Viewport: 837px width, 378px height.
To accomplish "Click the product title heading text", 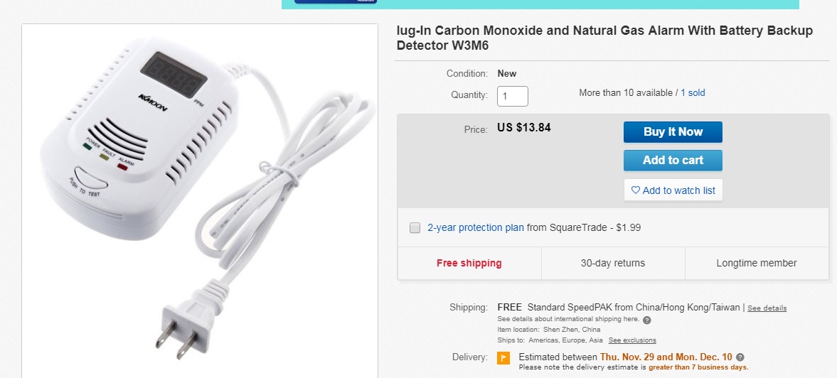I will (x=604, y=38).
